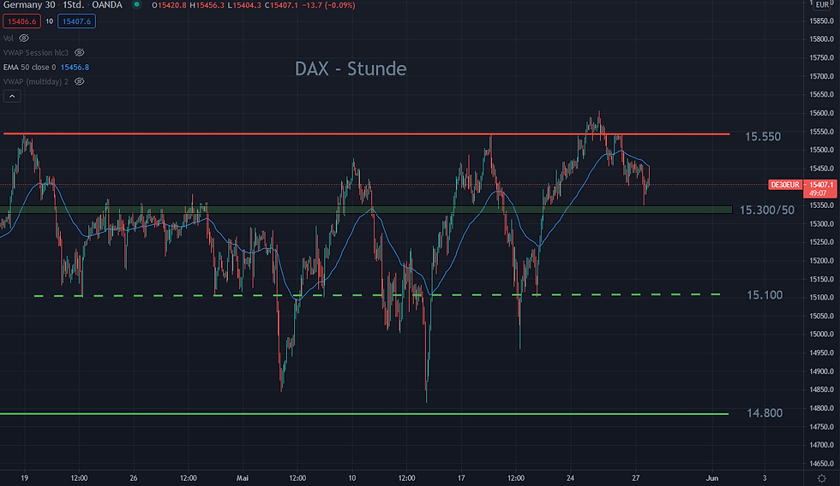Click the high value H15456.3
This screenshot has width=840, height=486.
point(207,5)
